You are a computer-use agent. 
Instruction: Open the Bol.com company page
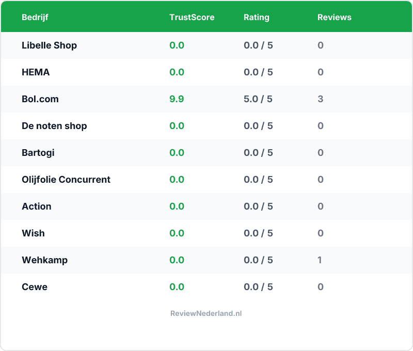(x=39, y=99)
